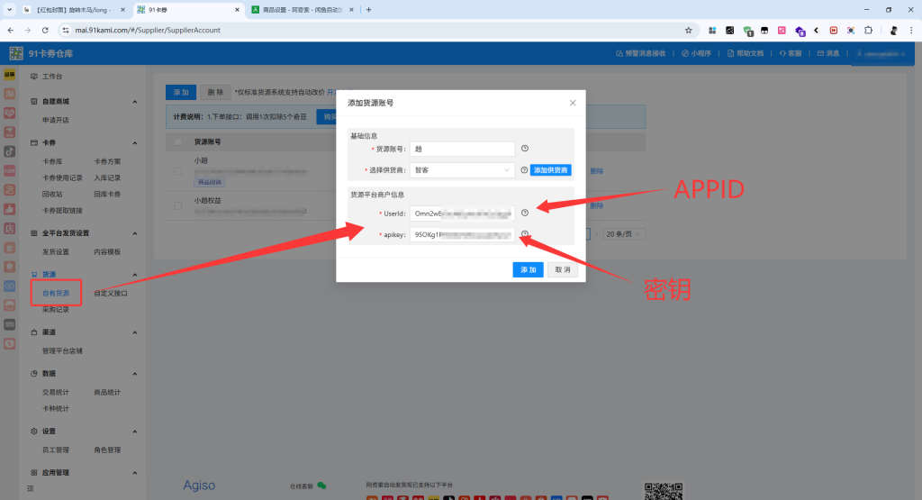Image resolution: width=922 pixels, height=500 pixels.
Task: Open 发货设置 in the sidebar
Action: click(56, 251)
